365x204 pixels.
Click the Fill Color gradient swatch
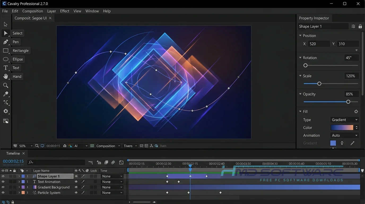(342, 128)
